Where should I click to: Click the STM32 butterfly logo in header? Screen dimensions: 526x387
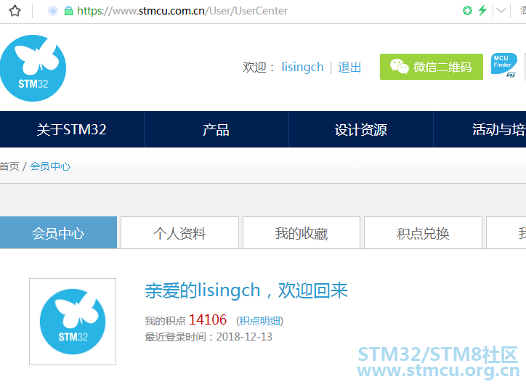pyautogui.click(x=33, y=68)
